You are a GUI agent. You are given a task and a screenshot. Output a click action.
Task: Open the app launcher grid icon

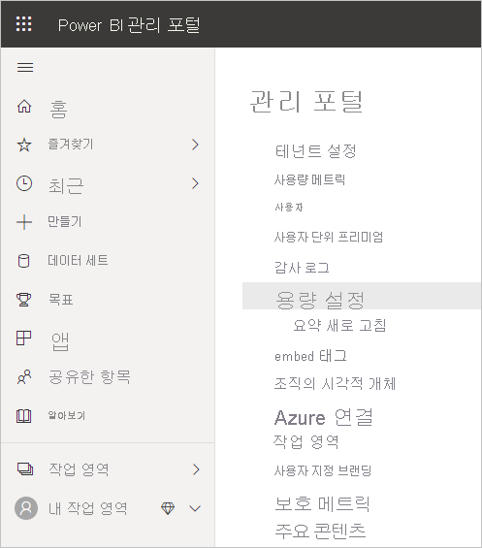click(x=24, y=24)
